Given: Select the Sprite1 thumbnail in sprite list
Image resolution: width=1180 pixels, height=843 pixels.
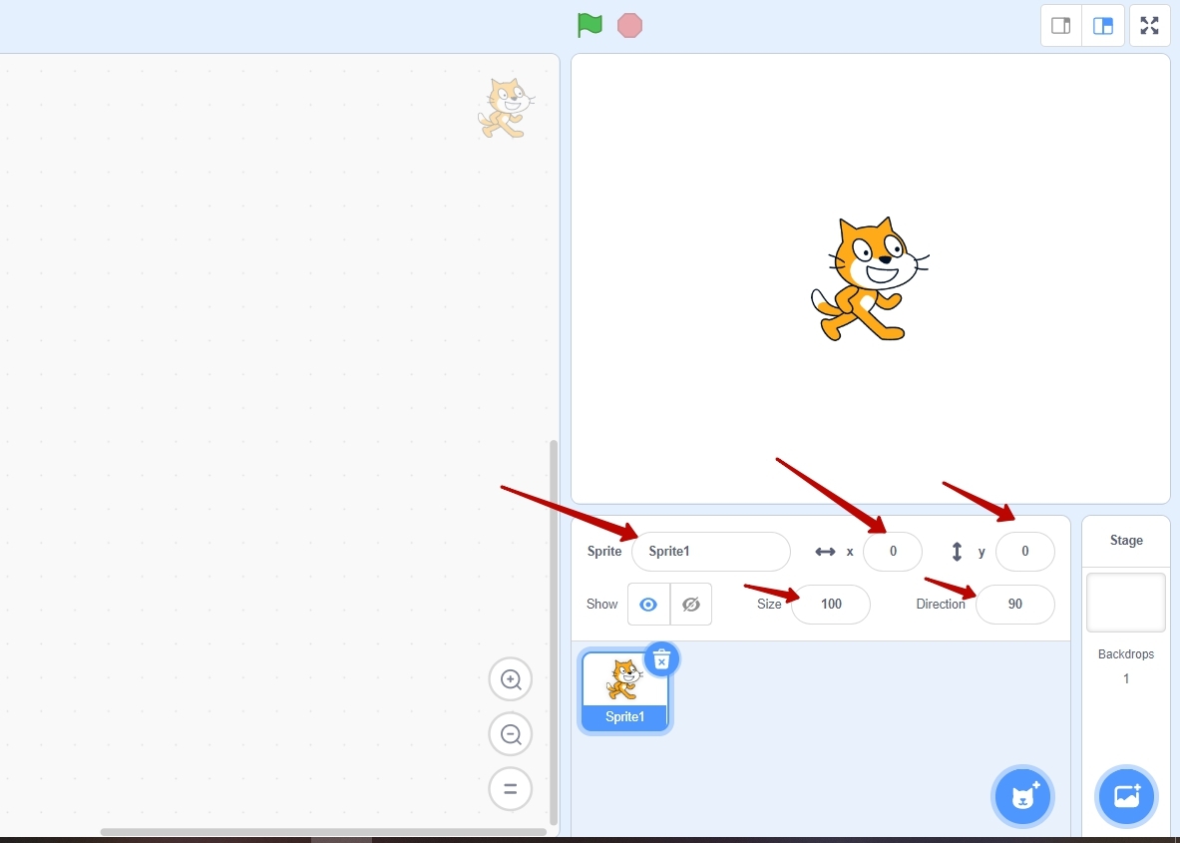Looking at the screenshot, I should (624, 691).
